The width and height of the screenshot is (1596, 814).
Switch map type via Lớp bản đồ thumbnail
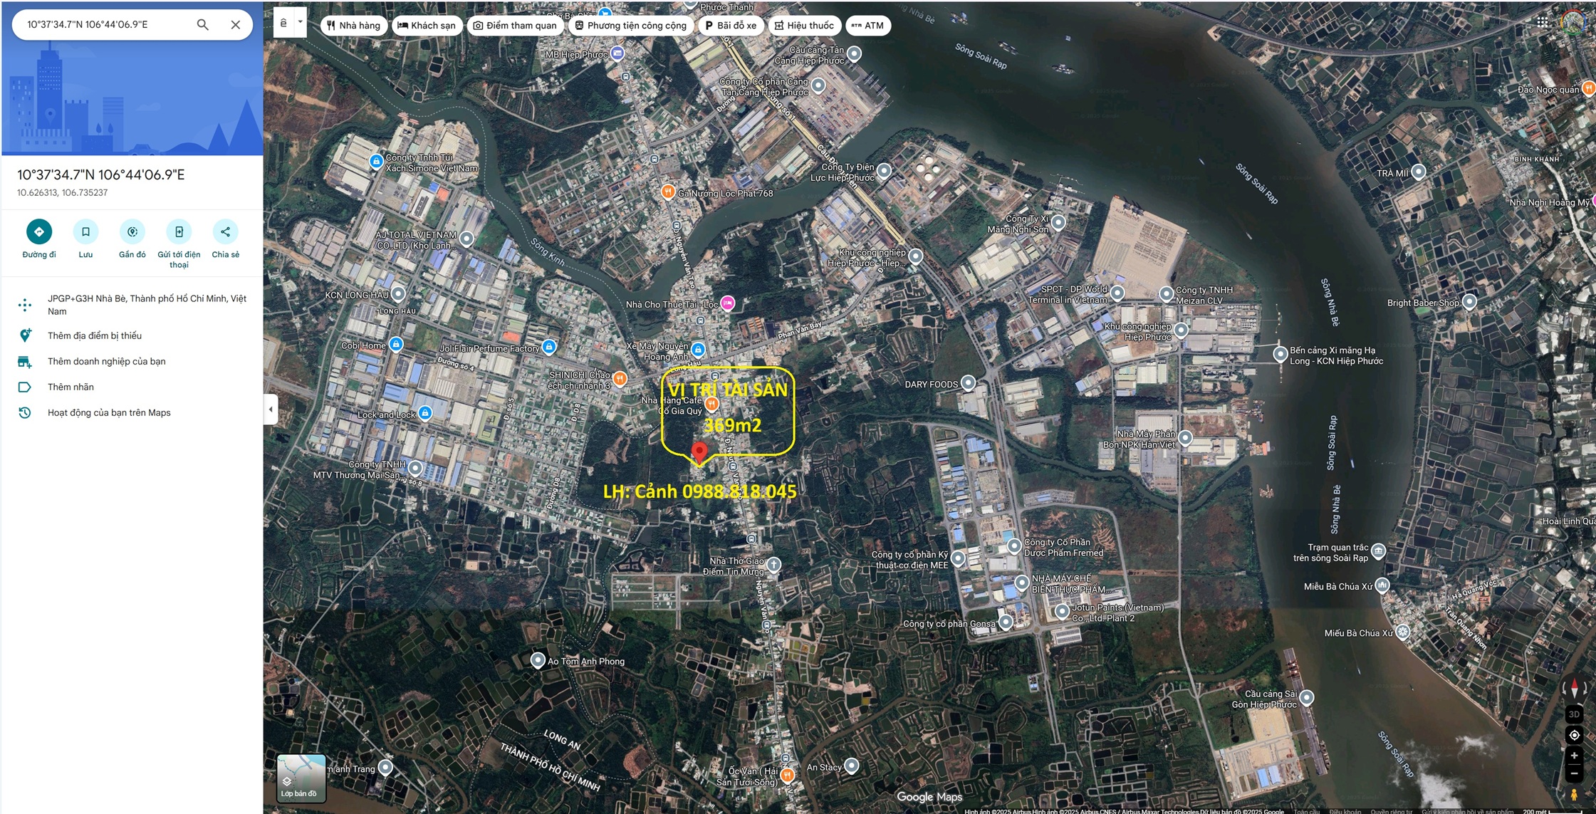point(301,778)
